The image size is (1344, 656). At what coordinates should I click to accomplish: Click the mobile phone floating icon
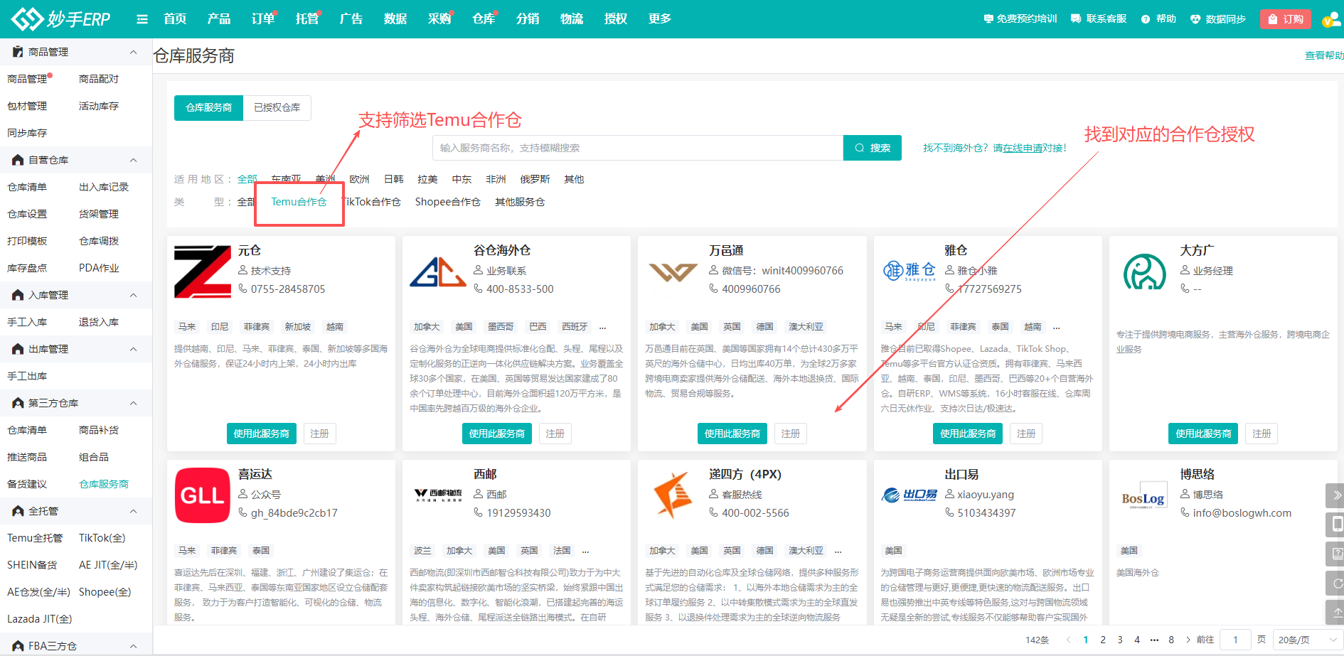click(1335, 525)
